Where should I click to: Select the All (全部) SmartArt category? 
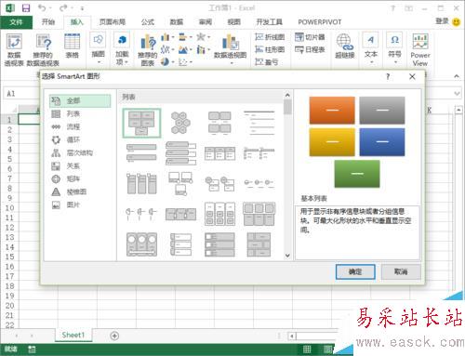pyautogui.click(x=80, y=100)
